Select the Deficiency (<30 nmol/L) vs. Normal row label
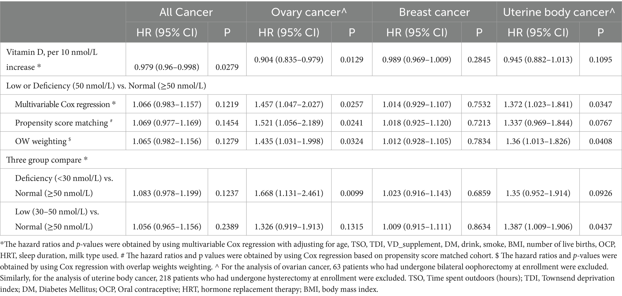The width and height of the screenshot is (622, 296). 64,186
